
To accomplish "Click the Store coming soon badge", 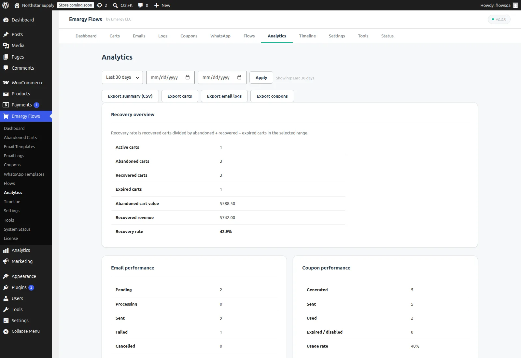I will pyautogui.click(x=76, y=5).
